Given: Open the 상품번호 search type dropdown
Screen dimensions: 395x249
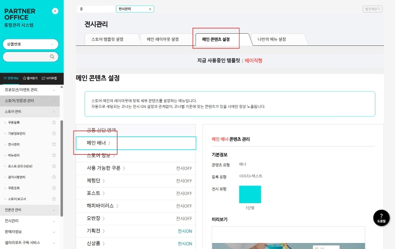Looking at the screenshot, I should [x=31, y=44].
